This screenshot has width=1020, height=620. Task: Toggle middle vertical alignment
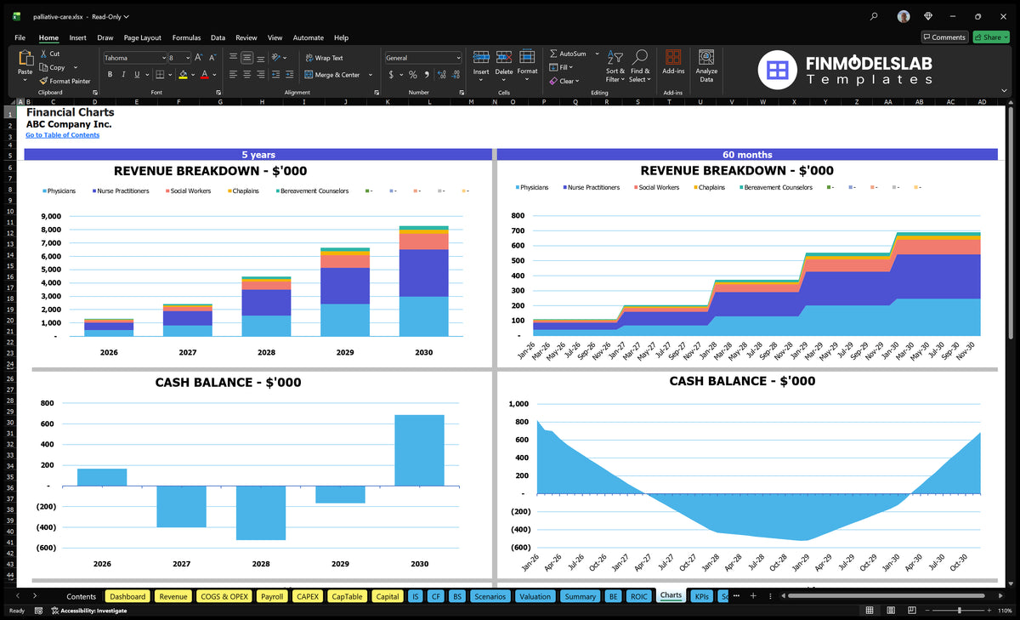(246, 58)
